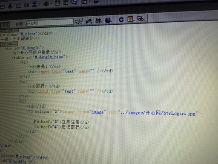Expand the collapsed 'div id...' block below 第一个中间部分 comment
218x164 pixels.
tap(9, 44)
